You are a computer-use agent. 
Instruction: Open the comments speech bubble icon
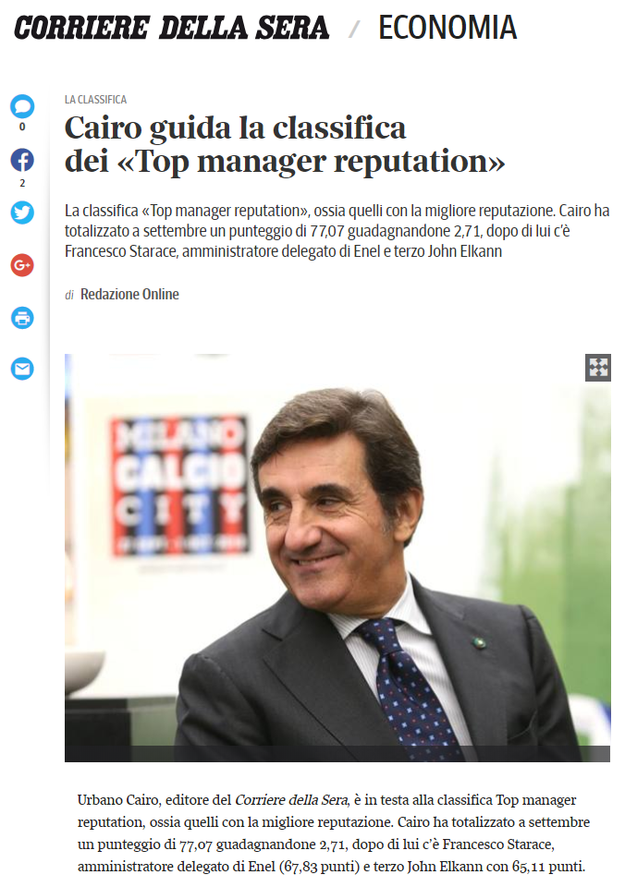[x=22, y=106]
